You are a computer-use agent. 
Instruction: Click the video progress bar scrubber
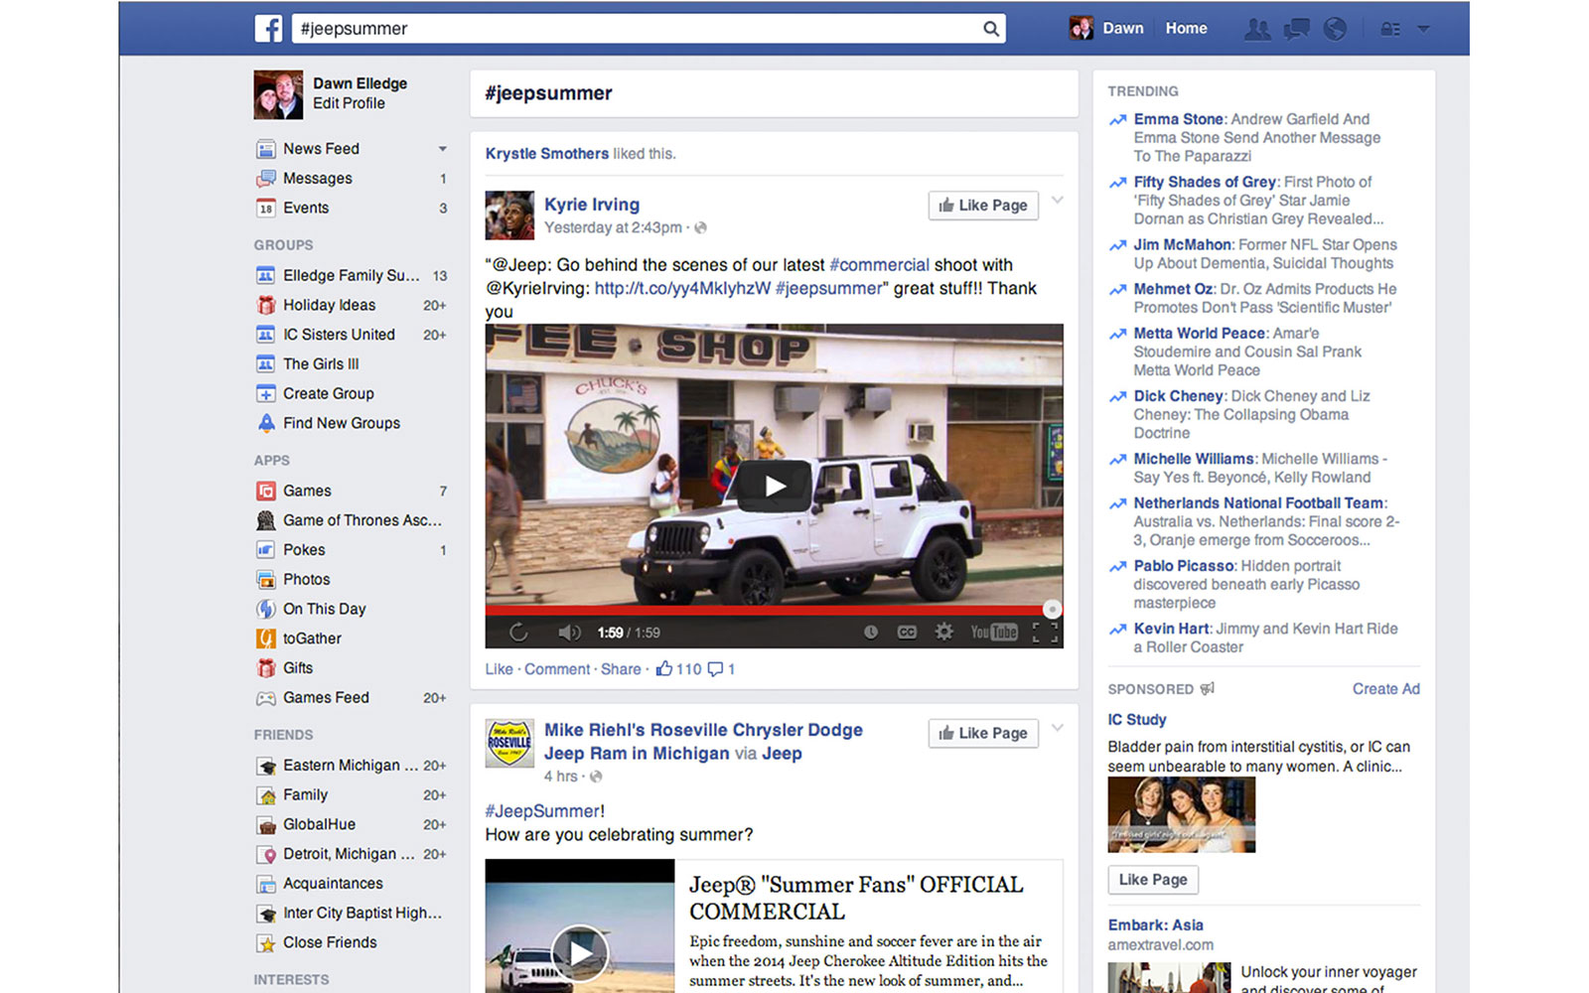(1052, 609)
